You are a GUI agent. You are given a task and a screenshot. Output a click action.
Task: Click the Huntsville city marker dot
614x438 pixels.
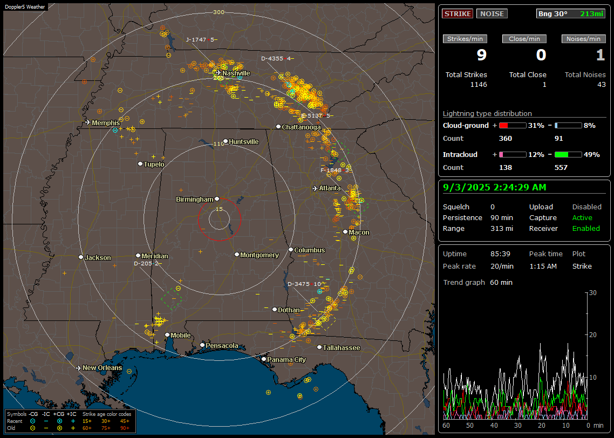[x=226, y=141]
